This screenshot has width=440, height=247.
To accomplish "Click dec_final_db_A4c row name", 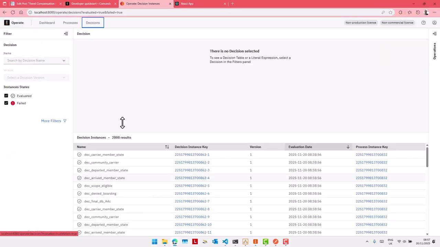I will tap(98, 201).
